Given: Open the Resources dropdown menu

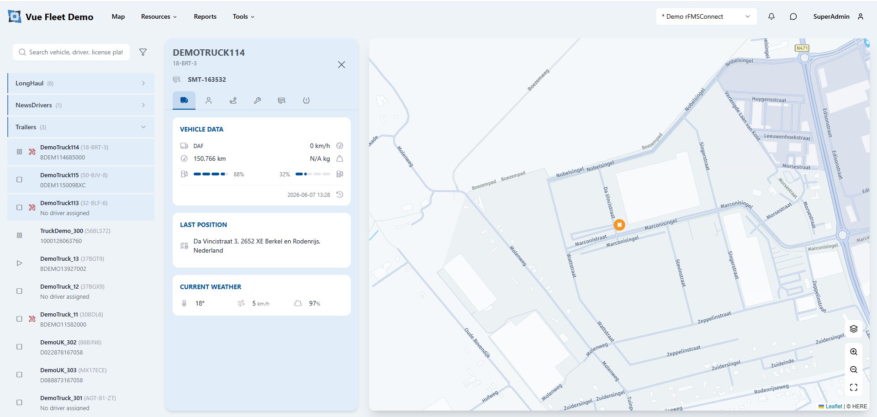Looking at the screenshot, I should pos(158,16).
